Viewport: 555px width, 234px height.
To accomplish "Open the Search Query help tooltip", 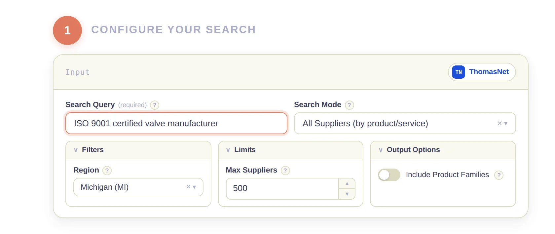I will click(x=155, y=105).
